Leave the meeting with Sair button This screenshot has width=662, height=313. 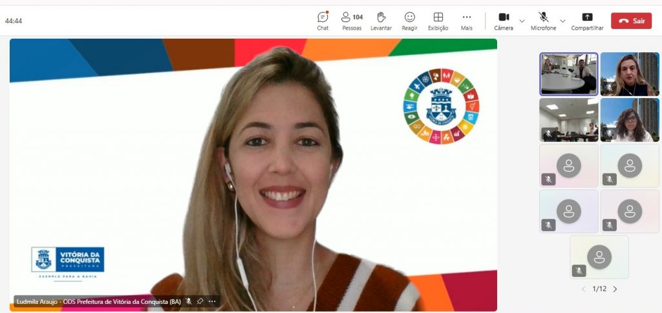tap(631, 21)
